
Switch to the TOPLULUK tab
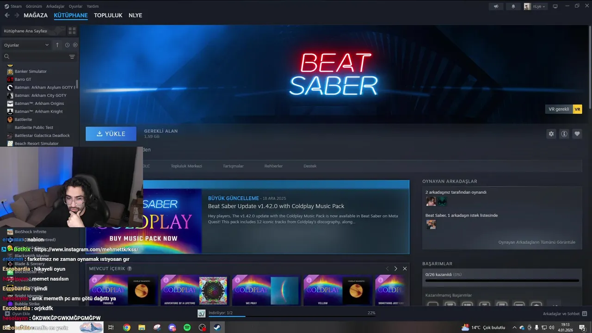(108, 15)
